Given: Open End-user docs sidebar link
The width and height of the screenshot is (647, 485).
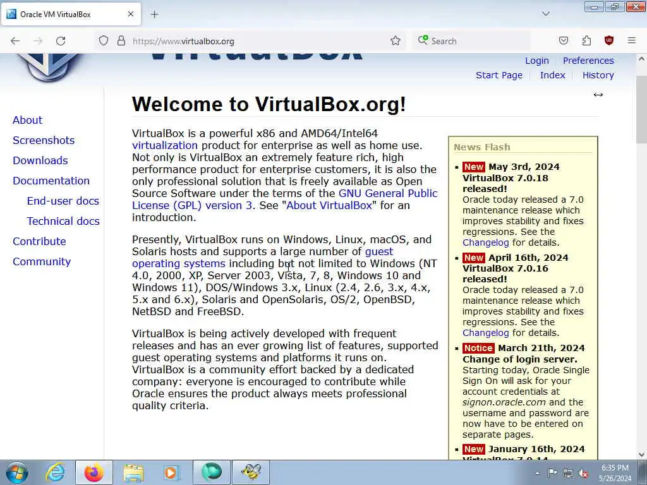Looking at the screenshot, I should tap(63, 201).
